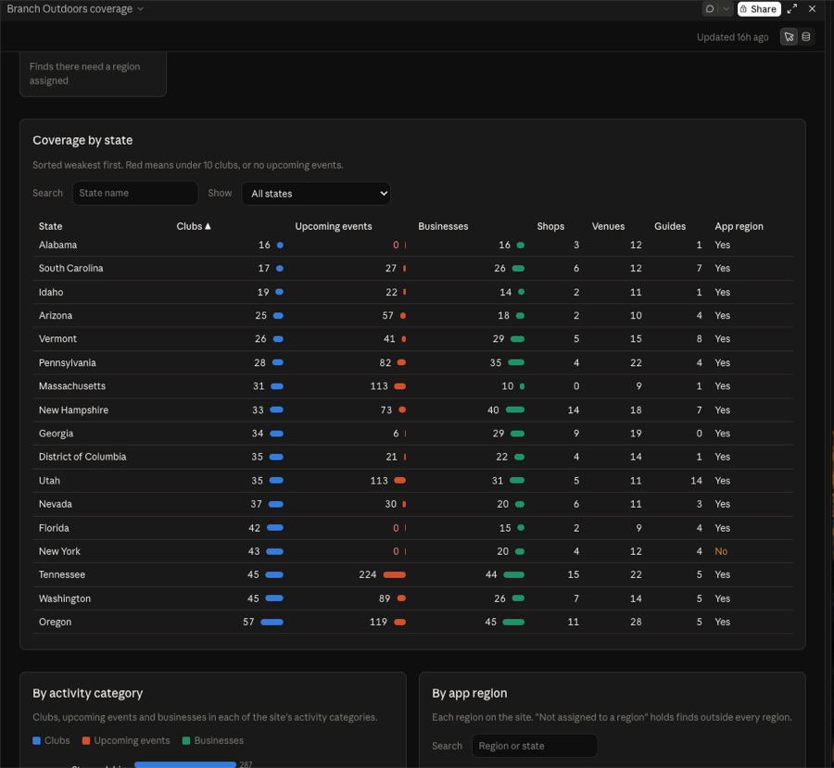Click the New Hampshire state name
Viewport: 834px width, 768px height.
click(73, 410)
